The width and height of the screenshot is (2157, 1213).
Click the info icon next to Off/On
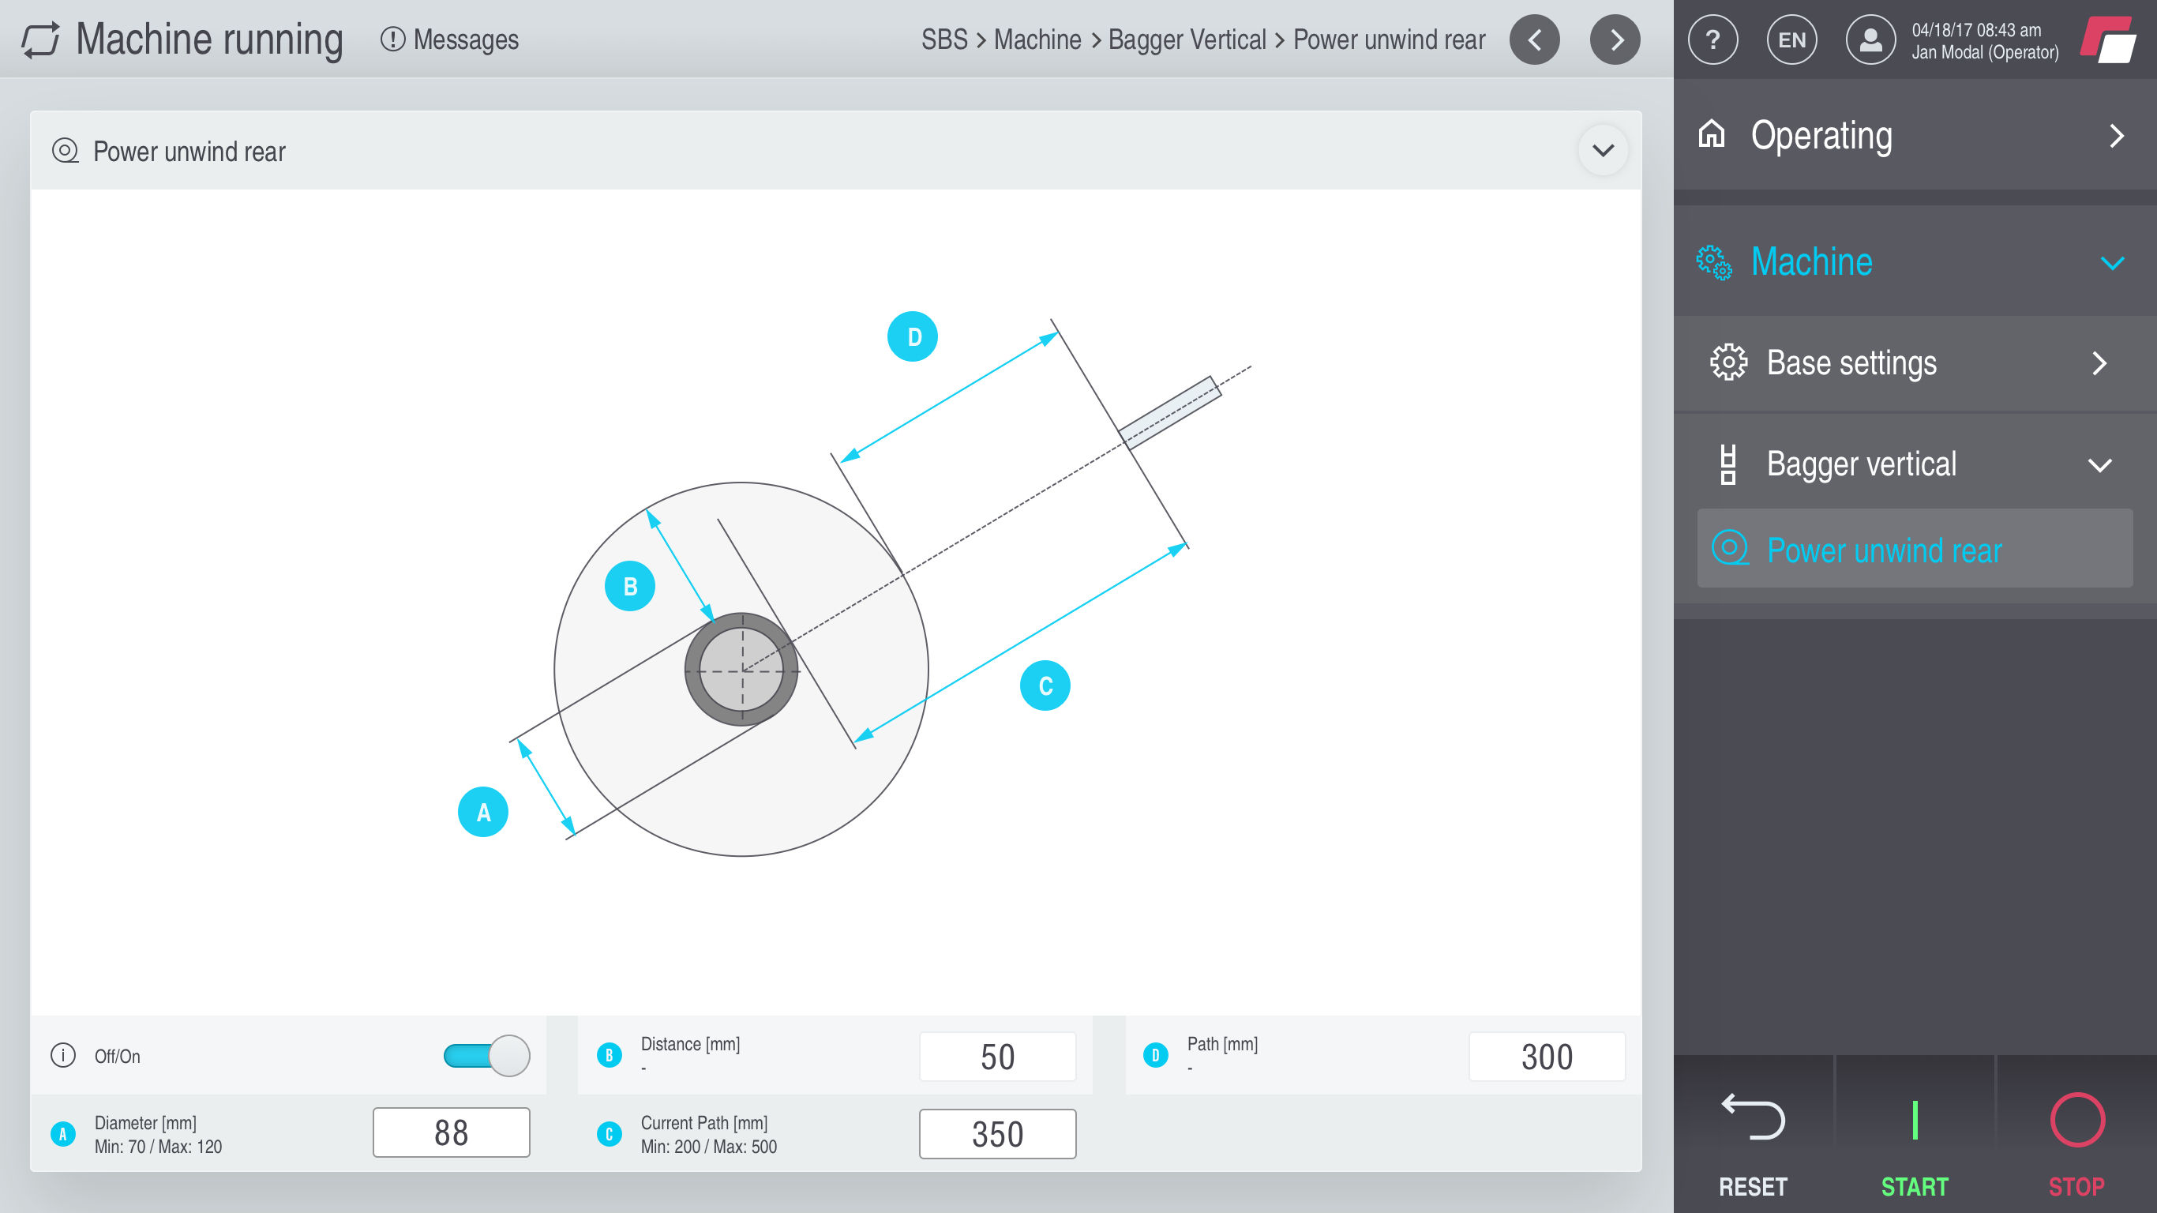(x=65, y=1055)
